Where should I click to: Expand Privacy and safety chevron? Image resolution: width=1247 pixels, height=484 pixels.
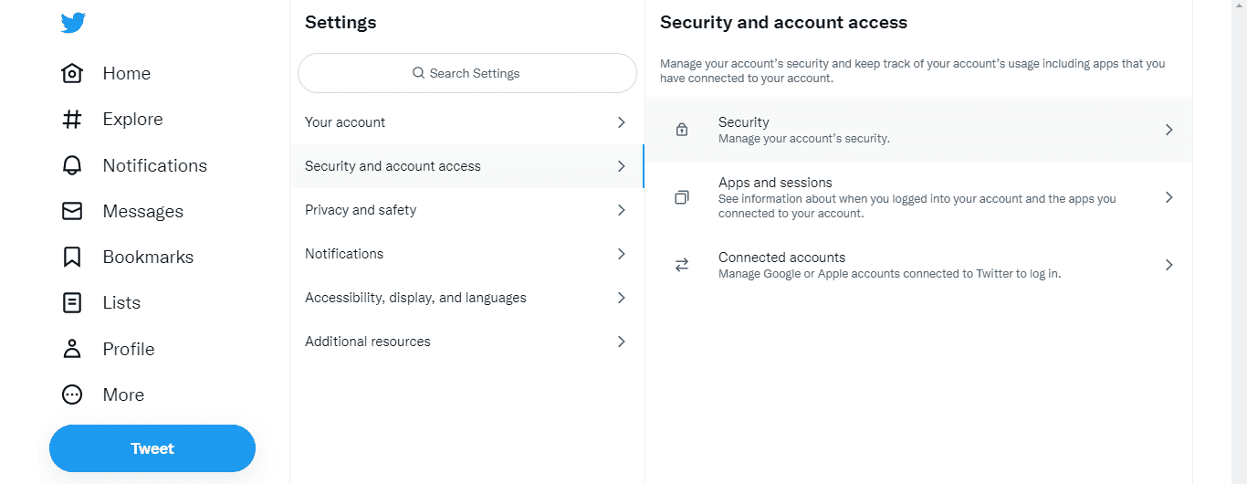(621, 210)
